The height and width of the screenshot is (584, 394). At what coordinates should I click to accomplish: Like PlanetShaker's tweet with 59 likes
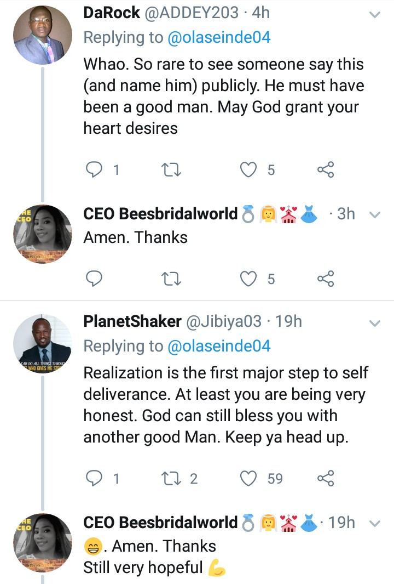click(x=250, y=479)
